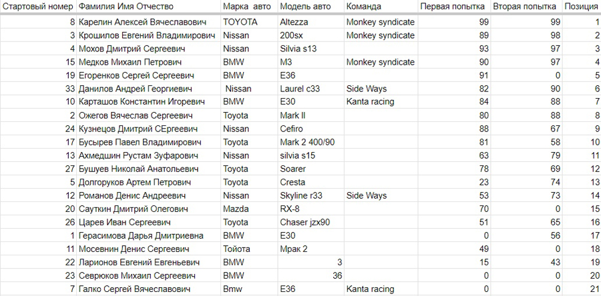Click the cell Галко Сергей Вячеславович
This screenshot has height=296, width=601.
click(x=149, y=289)
